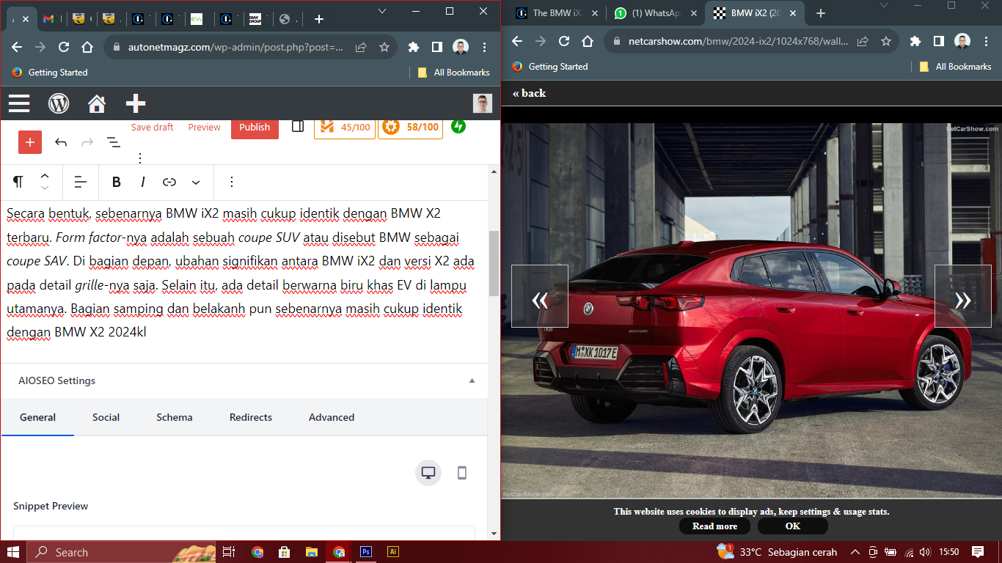Open Getting Started bookmark in left window
The height and width of the screenshot is (563, 1002).
tap(50, 73)
